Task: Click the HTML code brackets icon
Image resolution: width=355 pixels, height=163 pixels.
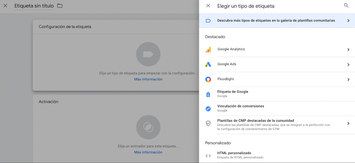Action: point(208,155)
